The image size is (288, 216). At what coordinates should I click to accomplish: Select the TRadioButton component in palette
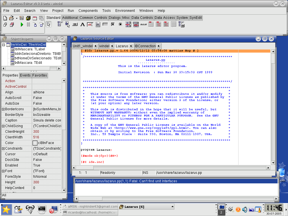(x=120, y=24)
